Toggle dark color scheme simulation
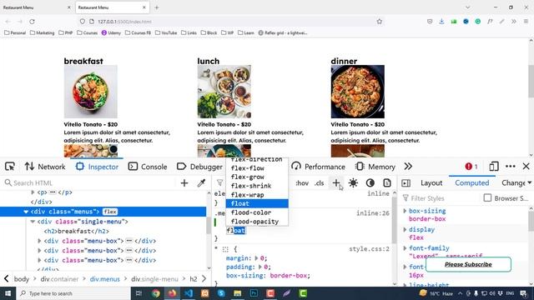 pyautogui.click(x=370, y=183)
